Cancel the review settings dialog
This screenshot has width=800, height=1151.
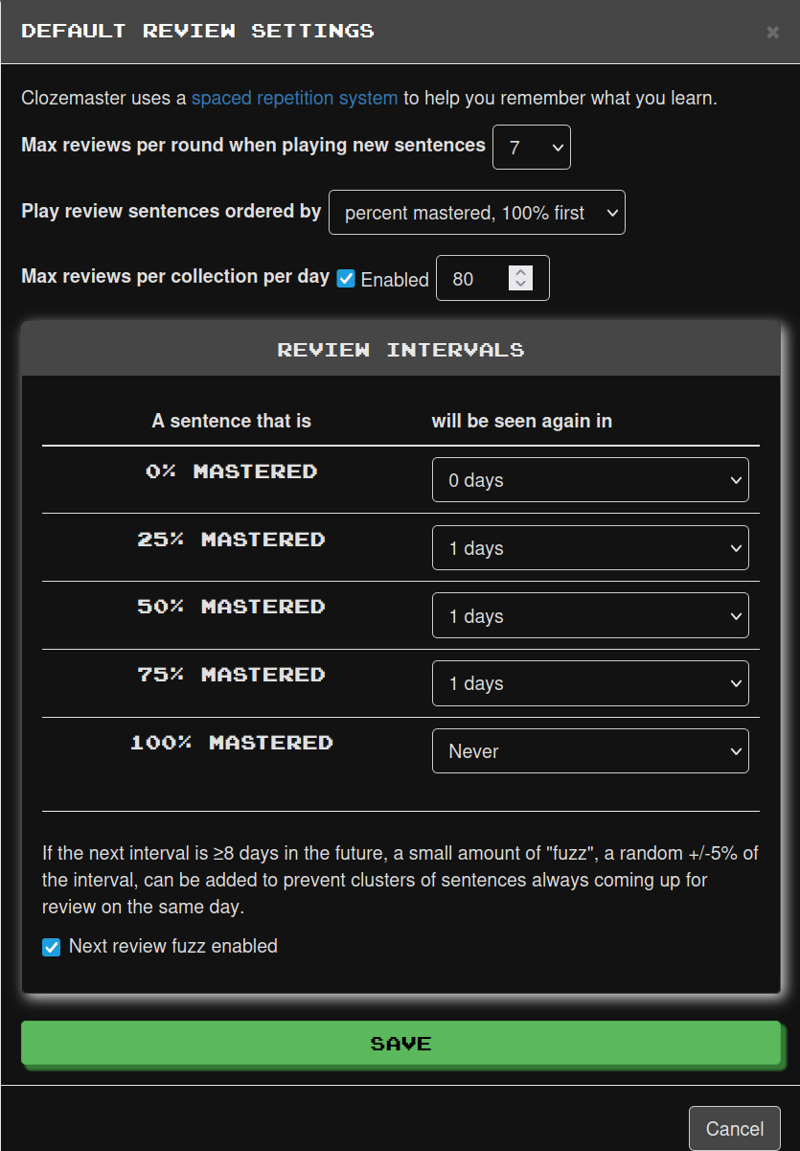[x=734, y=1129]
